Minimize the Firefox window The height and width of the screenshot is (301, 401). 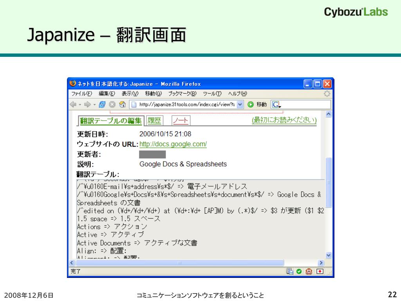click(x=308, y=84)
